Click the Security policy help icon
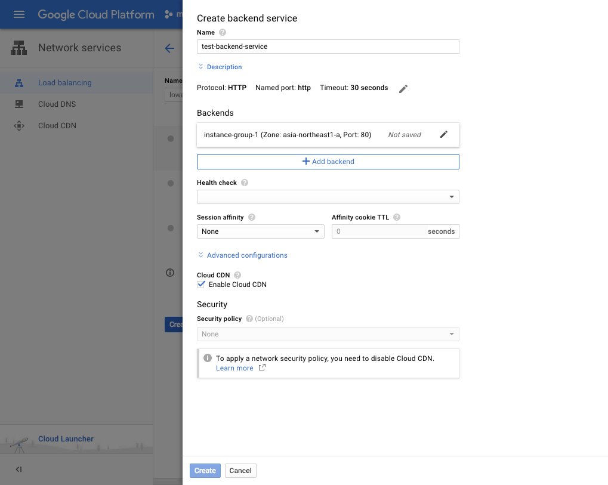The width and height of the screenshot is (608, 485). click(249, 319)
